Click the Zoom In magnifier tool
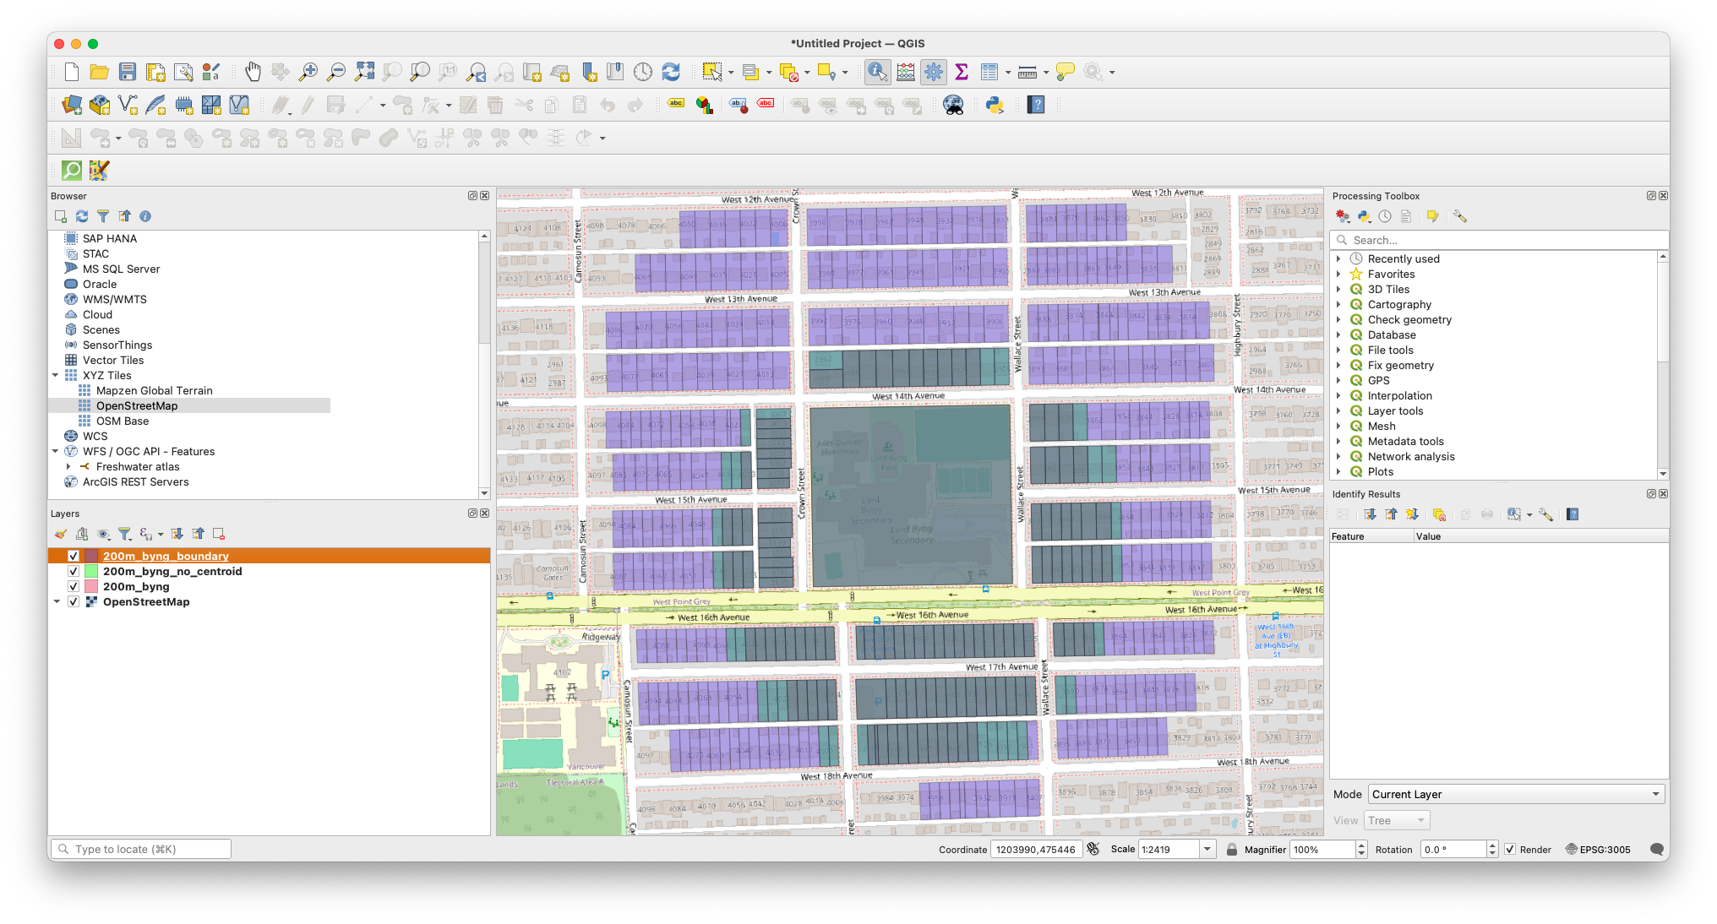This screenshot has width=1717, height=924. (308, 72)
